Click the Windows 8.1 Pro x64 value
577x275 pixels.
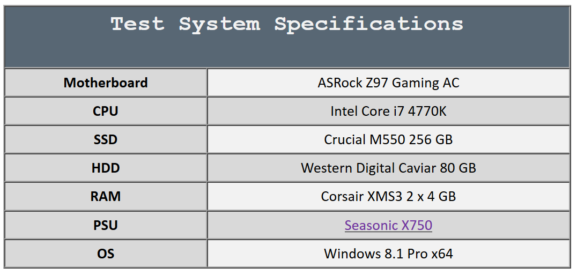tap(389, 254)
